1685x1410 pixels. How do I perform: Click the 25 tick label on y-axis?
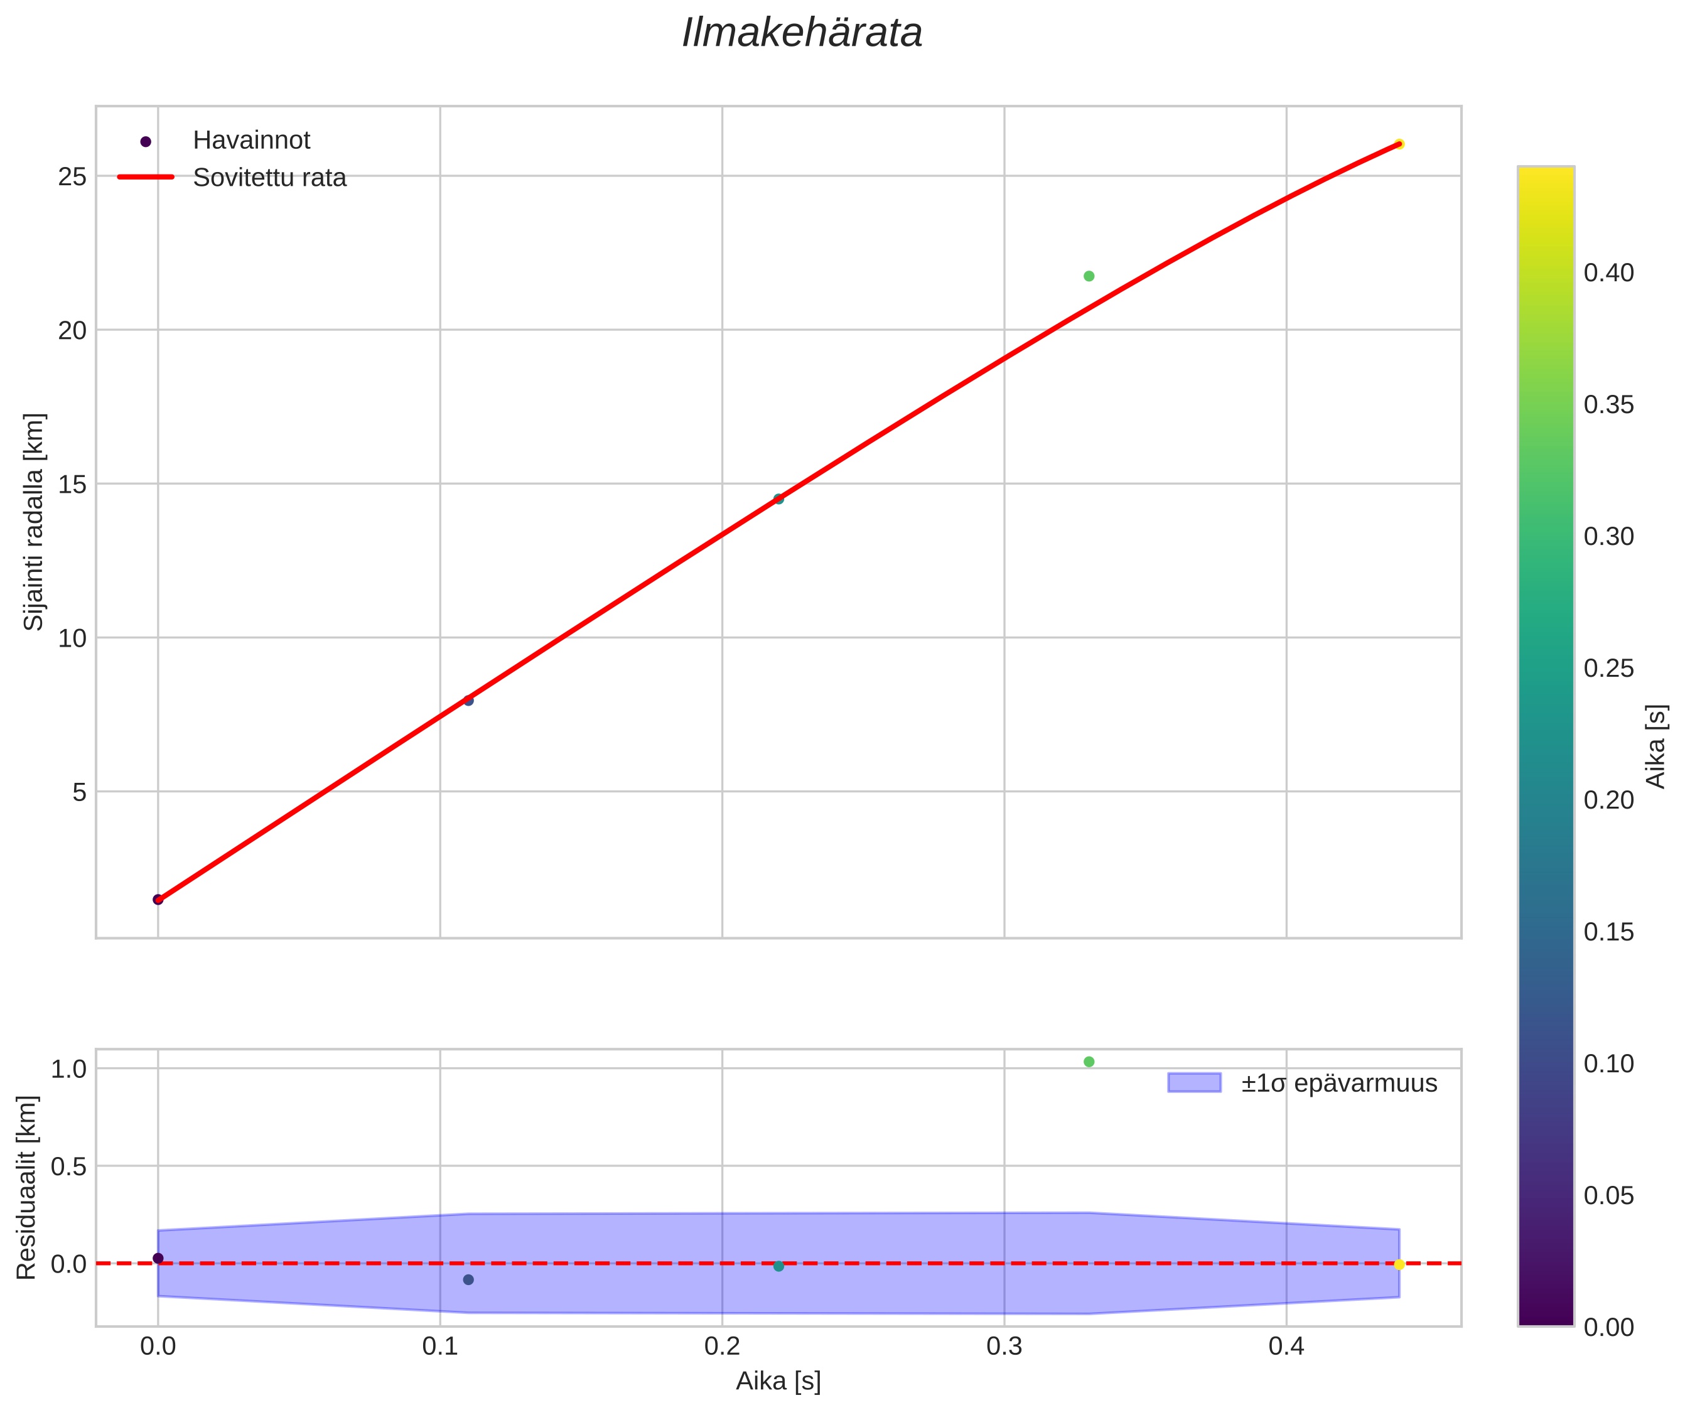72,176
